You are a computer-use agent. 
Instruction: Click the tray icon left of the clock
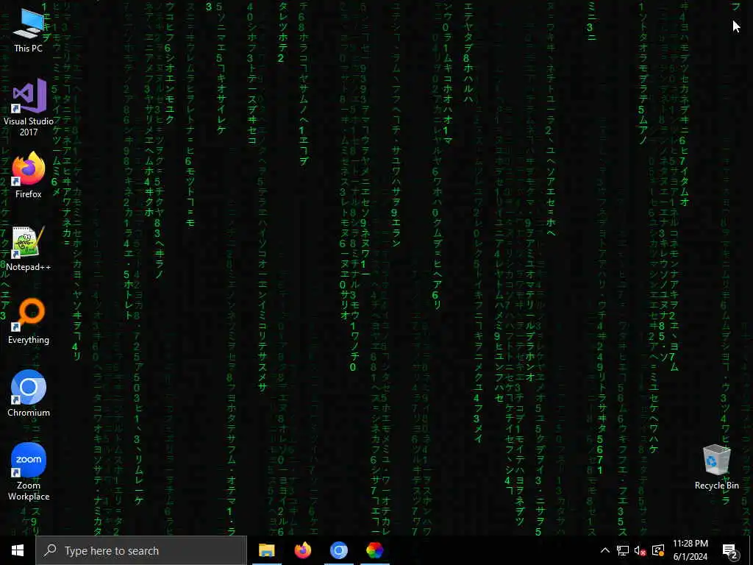coord(658,550)
